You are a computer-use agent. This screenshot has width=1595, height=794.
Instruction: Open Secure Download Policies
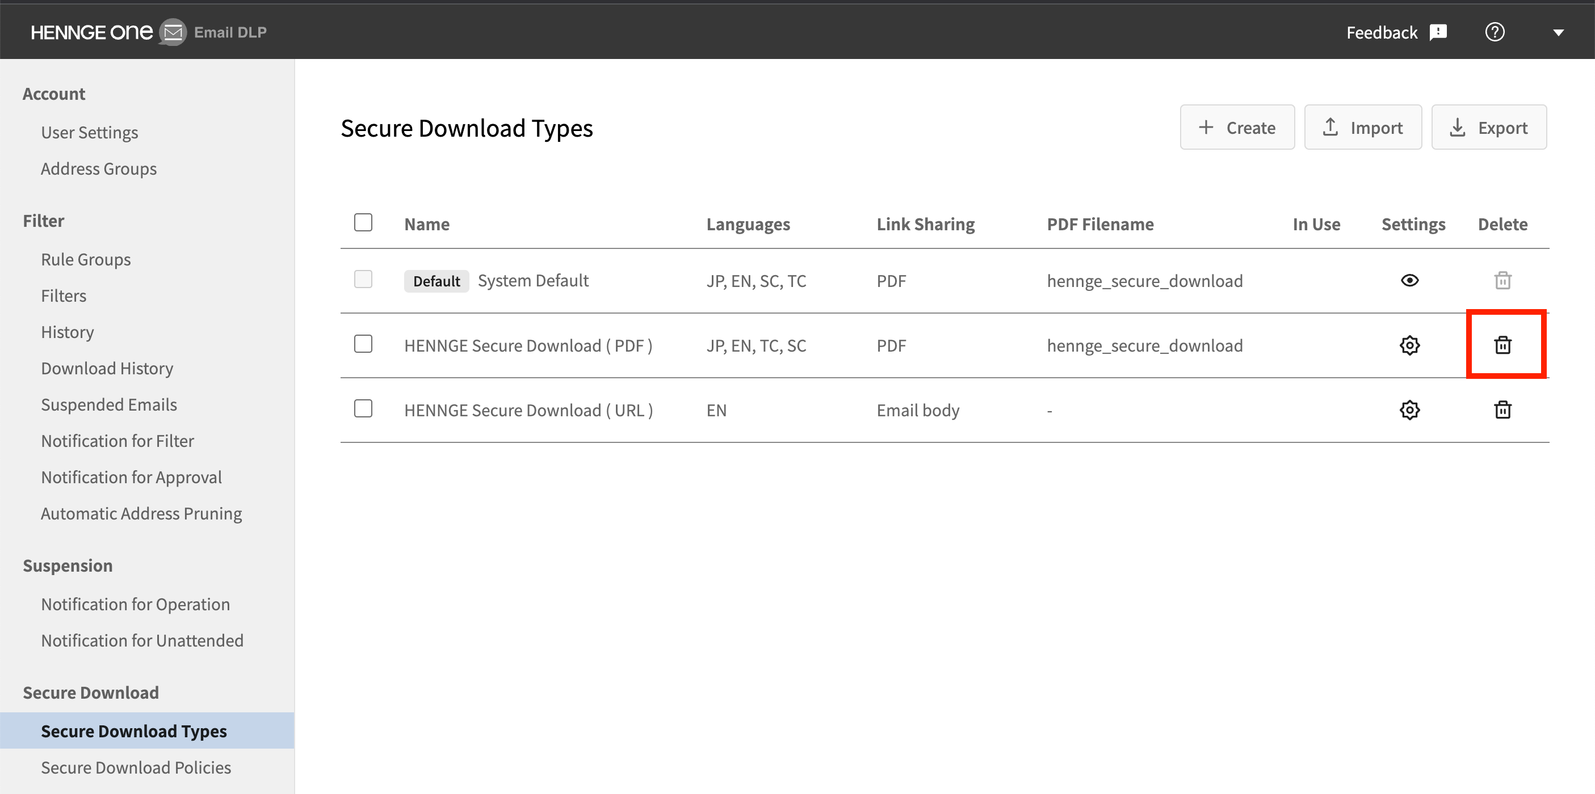point(136,767)
